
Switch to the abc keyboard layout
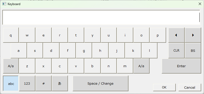tap(11, 83)
